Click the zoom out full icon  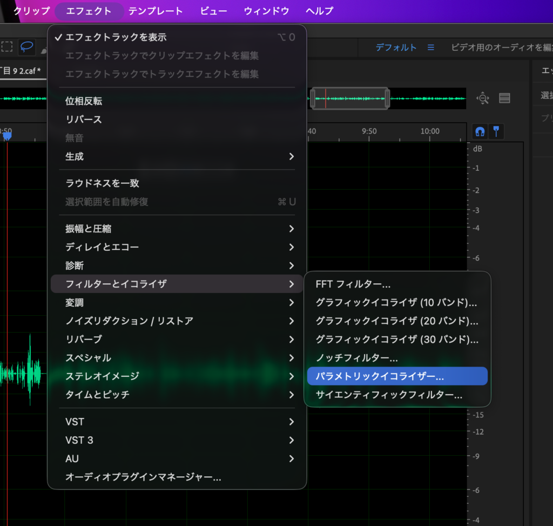click(x=482, y=98)
